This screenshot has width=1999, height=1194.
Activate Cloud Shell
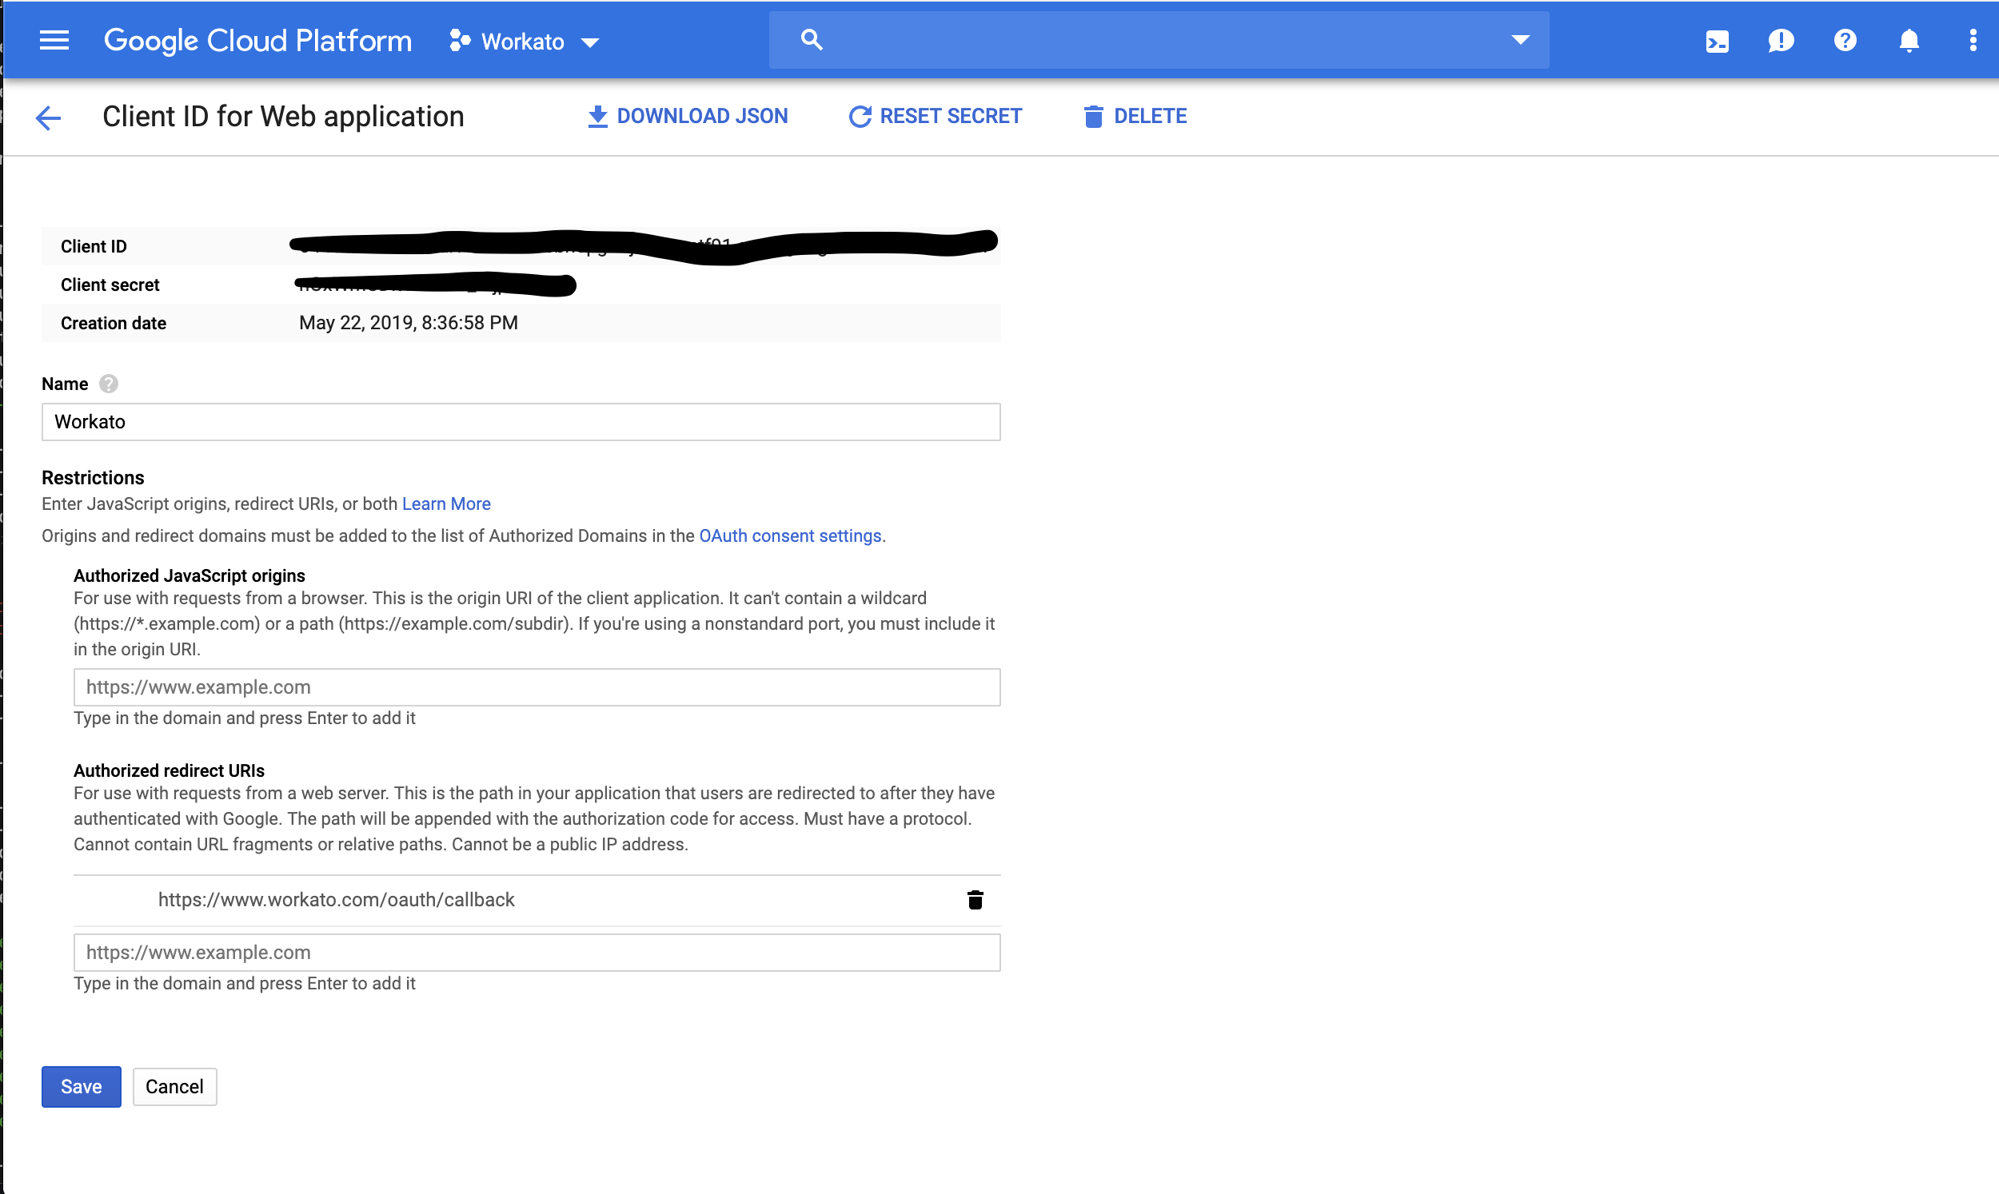tap(1718, 40)
